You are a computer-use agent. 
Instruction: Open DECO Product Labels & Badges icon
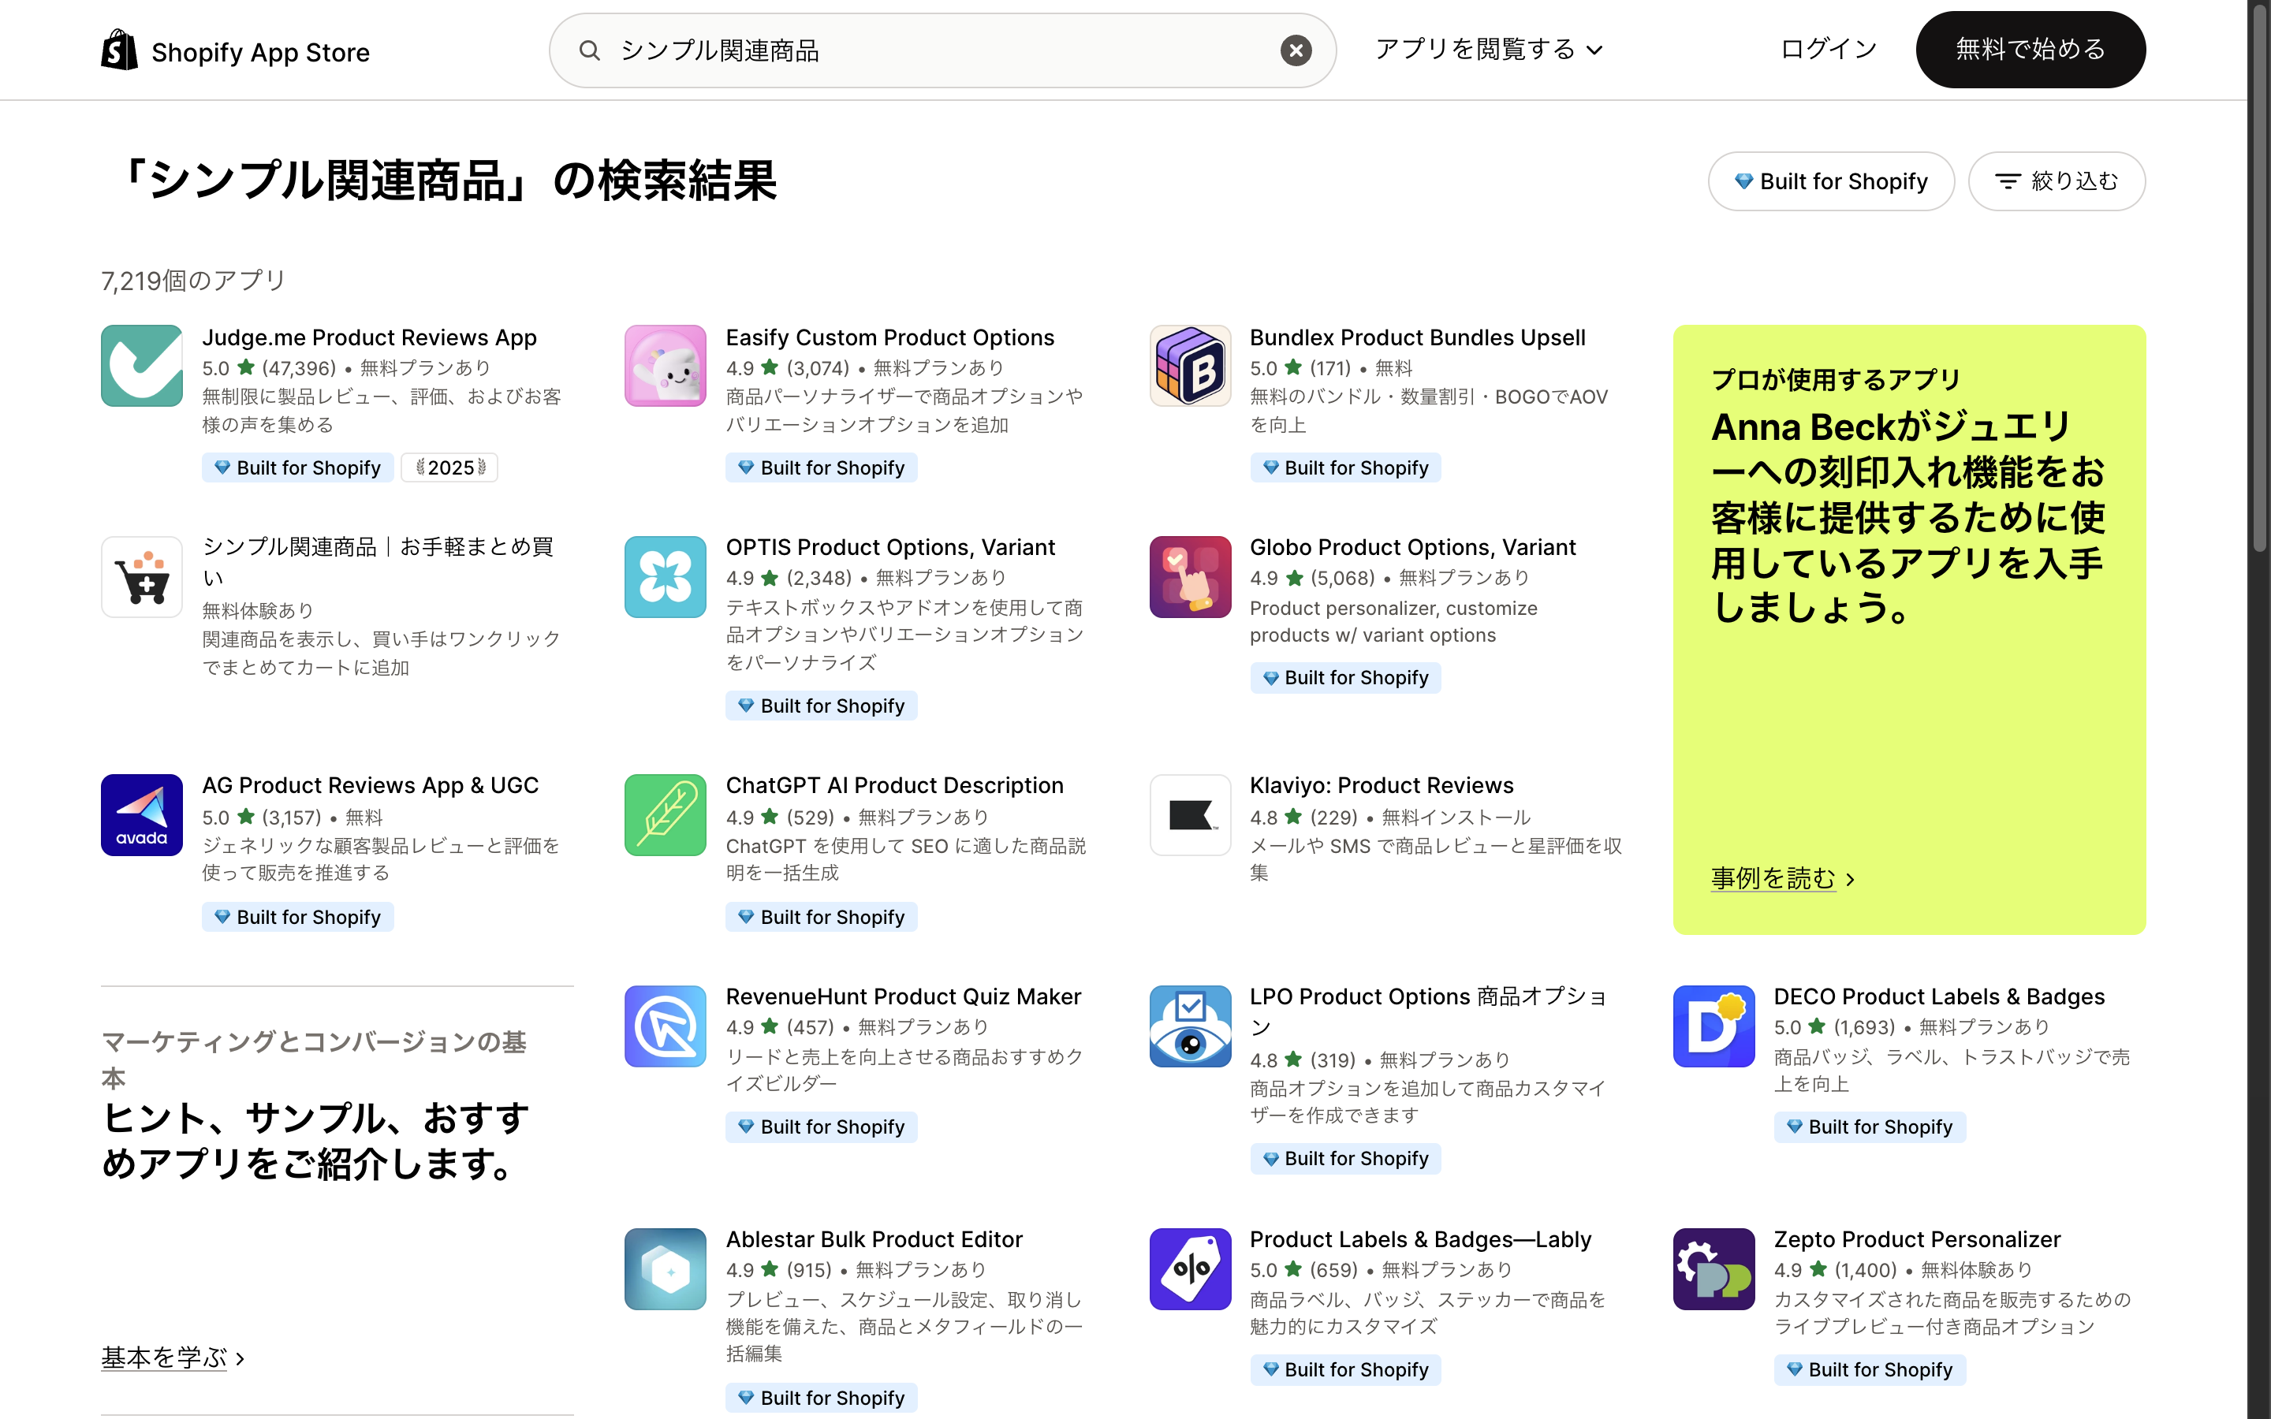[x=1714, y=1026]
